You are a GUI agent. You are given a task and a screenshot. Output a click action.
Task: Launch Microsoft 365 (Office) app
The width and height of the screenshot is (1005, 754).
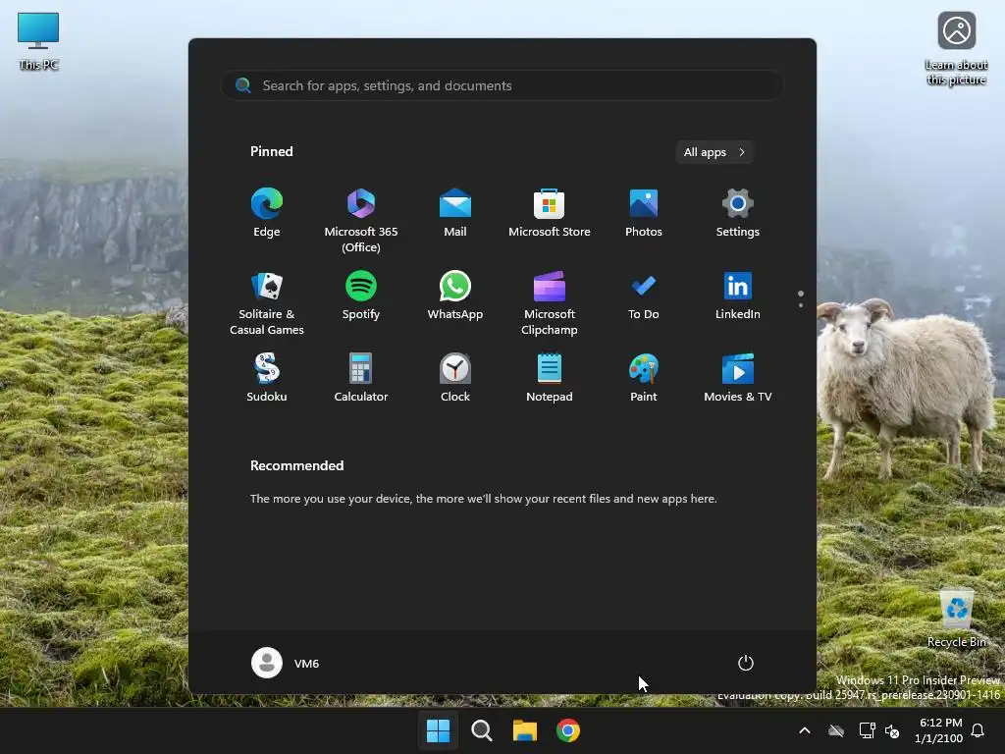(361, 220)
